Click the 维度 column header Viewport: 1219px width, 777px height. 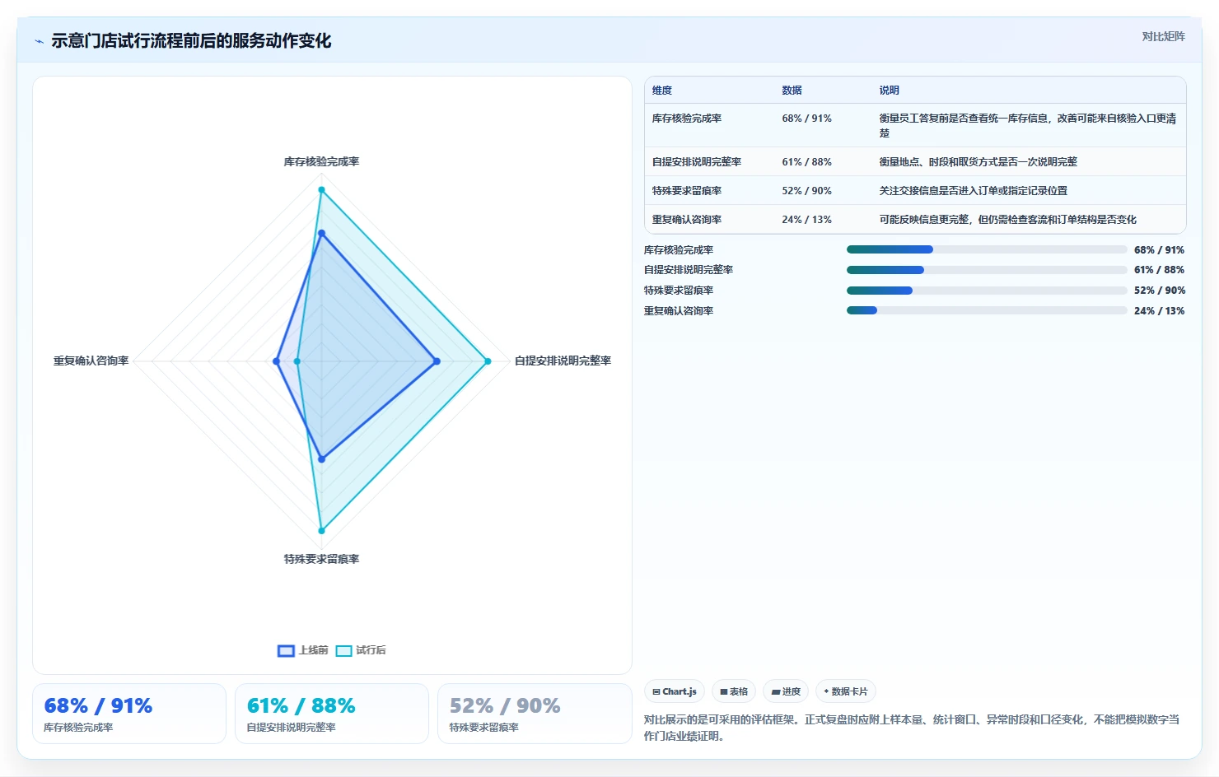pyautogui.click(x=662, y=91)
